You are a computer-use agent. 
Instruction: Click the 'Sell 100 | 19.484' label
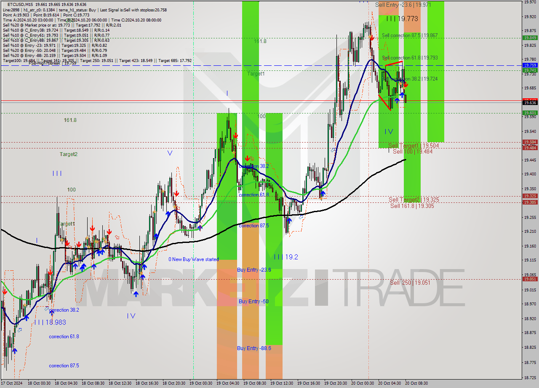[413, 151]
